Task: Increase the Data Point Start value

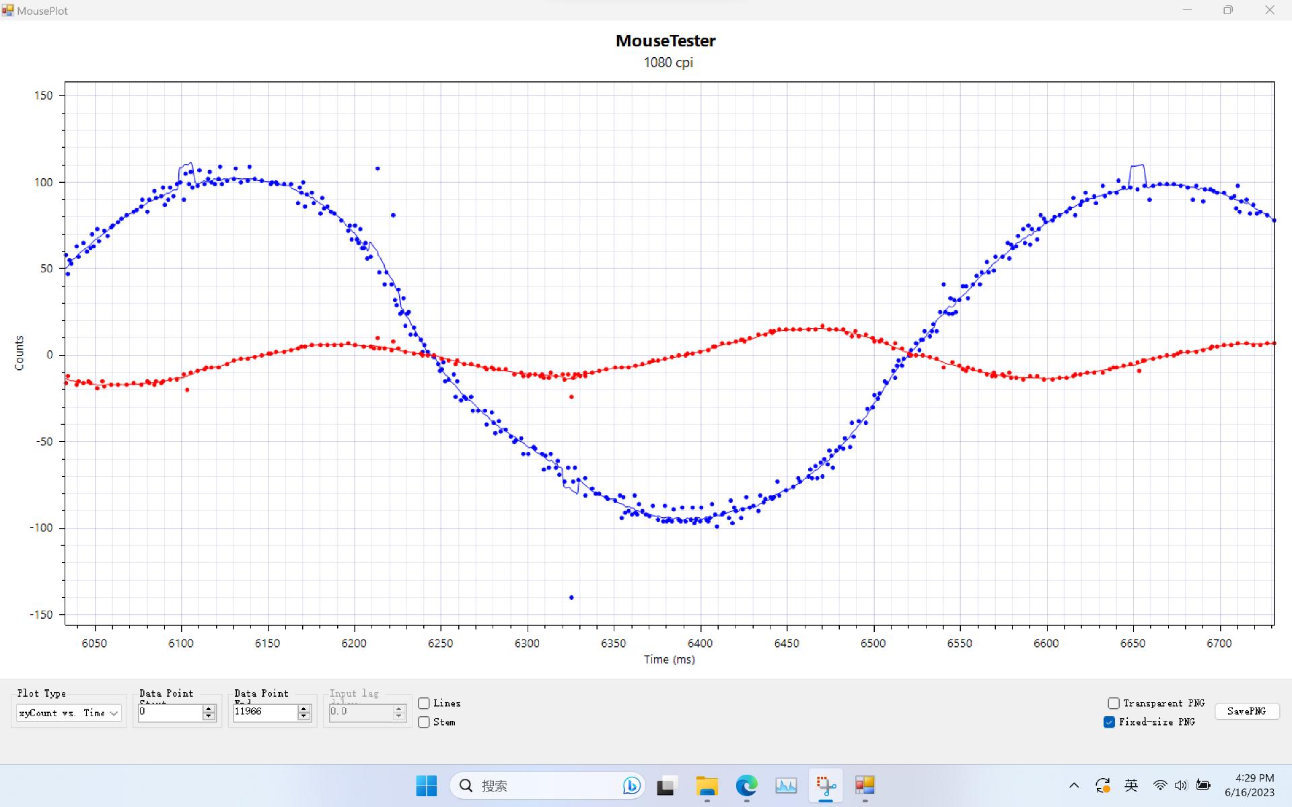Action: click(x=209, y=709)
